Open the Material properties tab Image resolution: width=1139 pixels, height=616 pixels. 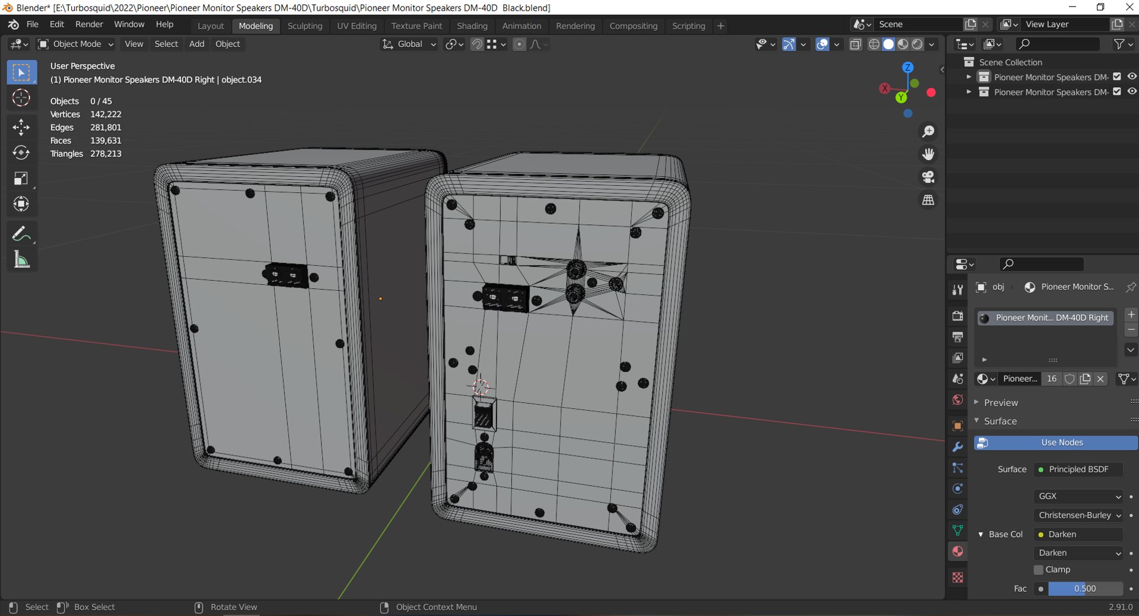[x=957, y=551]
